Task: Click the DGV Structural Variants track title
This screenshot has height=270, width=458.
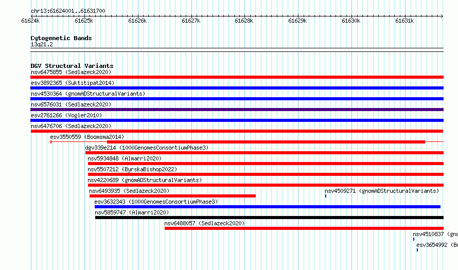Action: pos(72,66)
